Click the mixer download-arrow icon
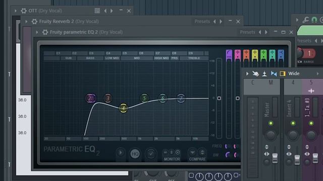Image resolution: width=323 pixels, height=181 pixels. tap(264, 73)
